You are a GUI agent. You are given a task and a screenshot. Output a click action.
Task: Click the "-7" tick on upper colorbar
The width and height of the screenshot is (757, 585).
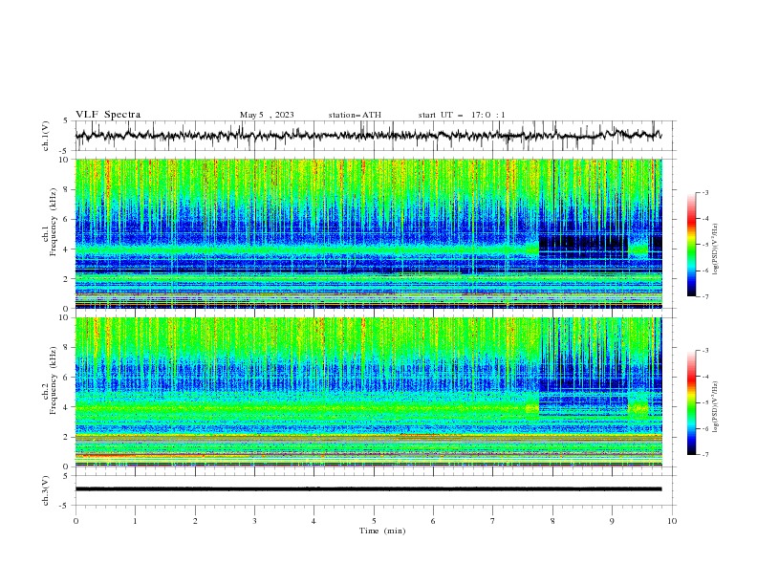[704, 296]
